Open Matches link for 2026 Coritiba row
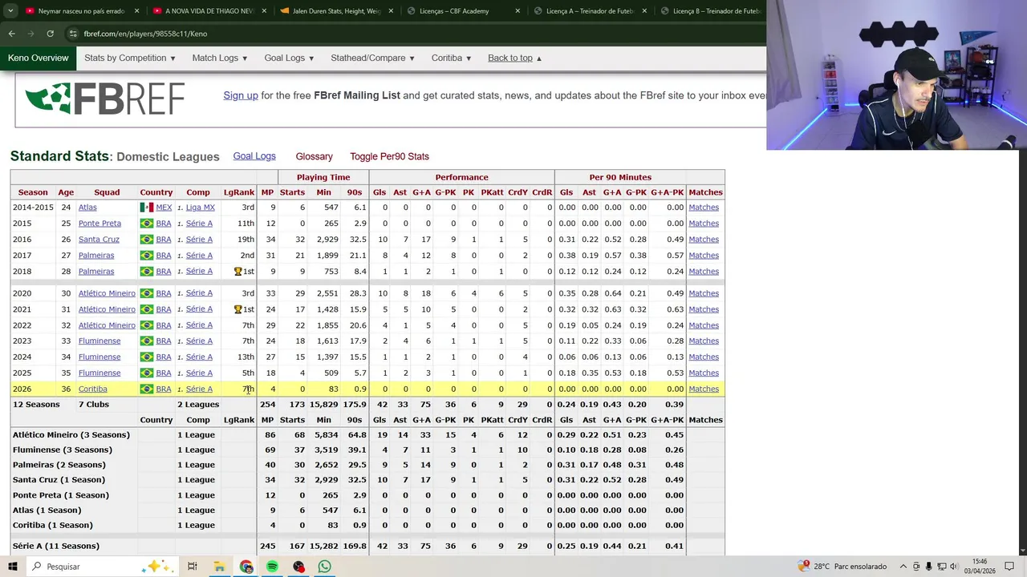This screenshot has height=577, width=1027. [704, 389]
